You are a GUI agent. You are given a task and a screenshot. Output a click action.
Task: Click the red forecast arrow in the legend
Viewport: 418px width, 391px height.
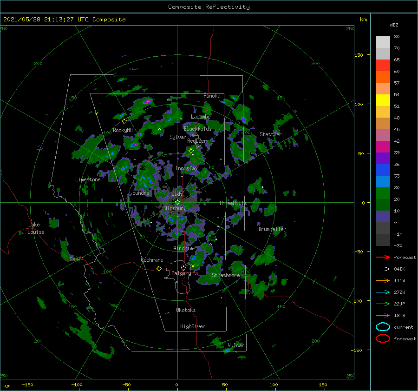(x=383, y=257)
